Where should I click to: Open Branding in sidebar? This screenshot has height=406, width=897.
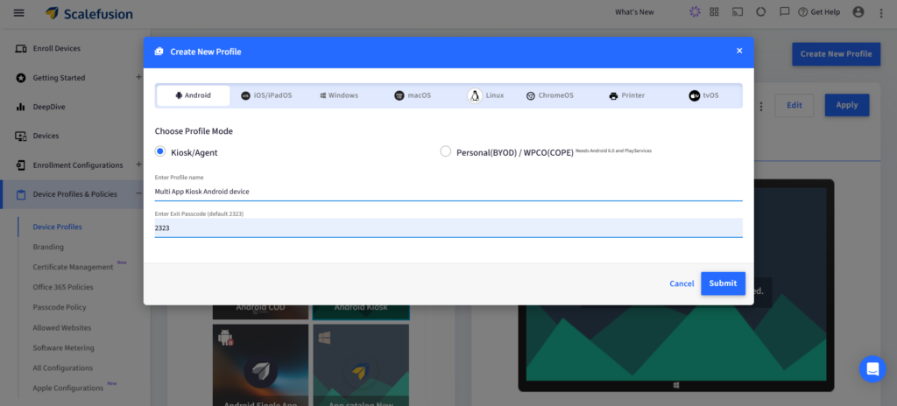click(48, 247)
